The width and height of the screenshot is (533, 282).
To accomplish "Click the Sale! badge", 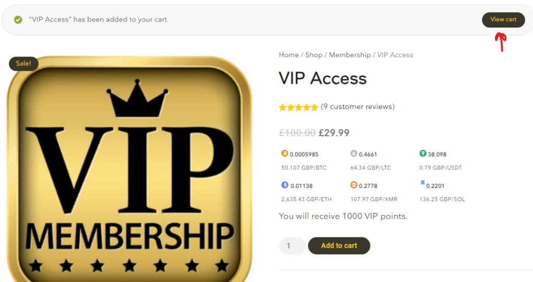I will coord(23,63).
